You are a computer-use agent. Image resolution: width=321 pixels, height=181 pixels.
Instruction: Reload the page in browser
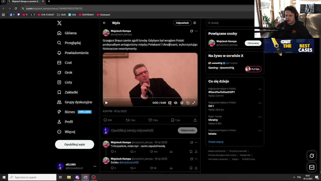click(x=16, y=8)
